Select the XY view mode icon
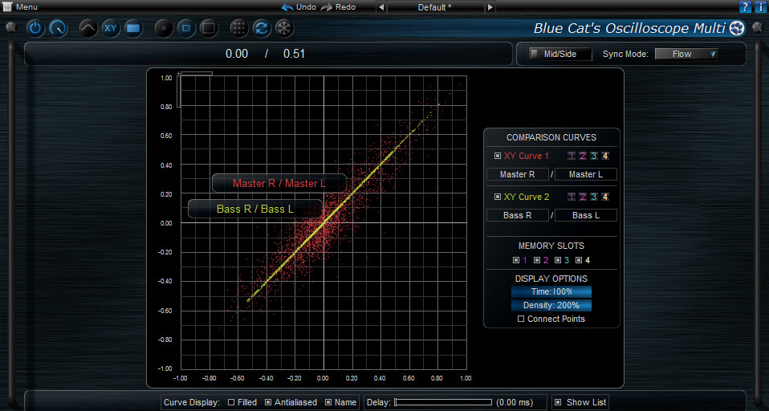Viewport: 769px width, 411px height. coord(111,28)
